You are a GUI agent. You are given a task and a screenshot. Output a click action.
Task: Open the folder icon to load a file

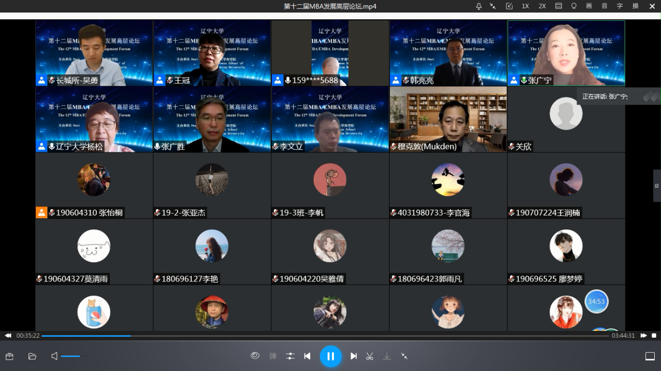pyautogui.click(x=32, y=356)
